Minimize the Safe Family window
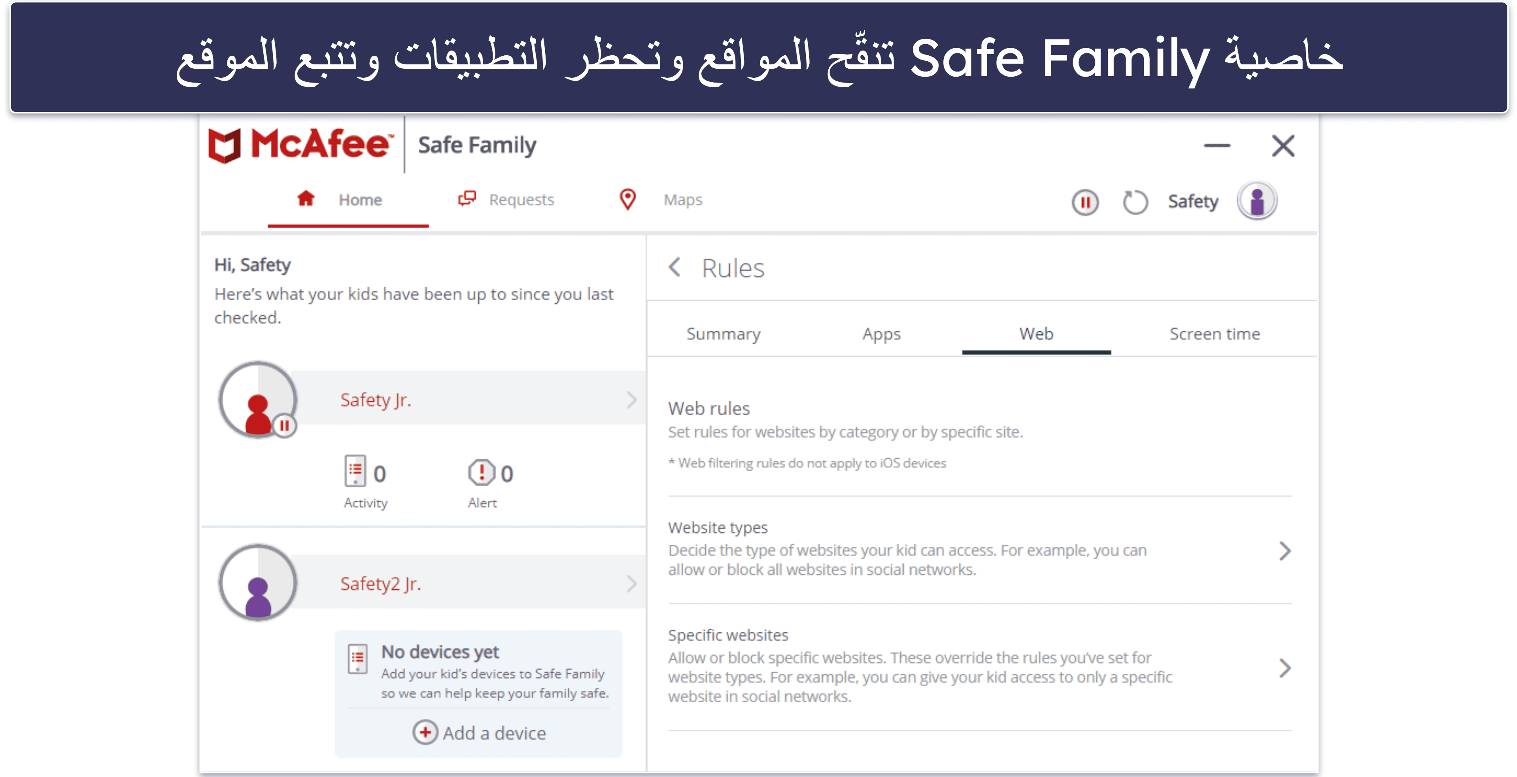This screenshot has height=777, width=1517. click(x=1217, y=145)
